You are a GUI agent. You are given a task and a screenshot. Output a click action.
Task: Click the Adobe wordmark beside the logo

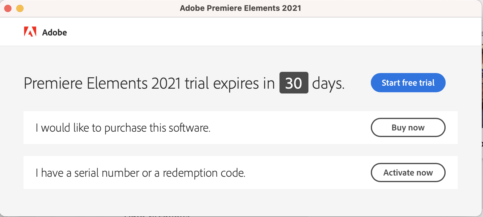pos(55,32)
